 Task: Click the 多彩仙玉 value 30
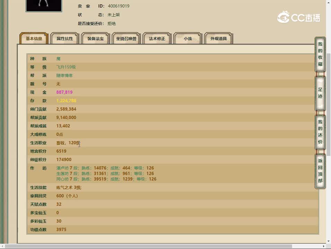tap(59, 221)
